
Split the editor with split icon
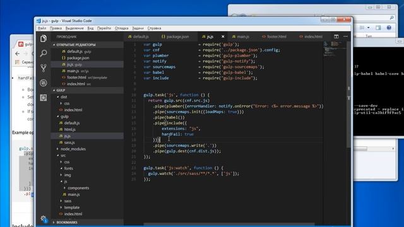[x=336, y=37]
